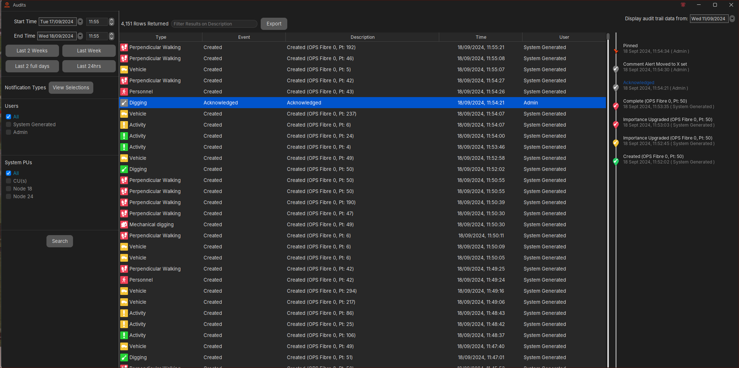Image resolution: width=739 pixels, height=368 pixels.
Task: Check the Node 18 checkbox
Action: click(x=8, y=189)
